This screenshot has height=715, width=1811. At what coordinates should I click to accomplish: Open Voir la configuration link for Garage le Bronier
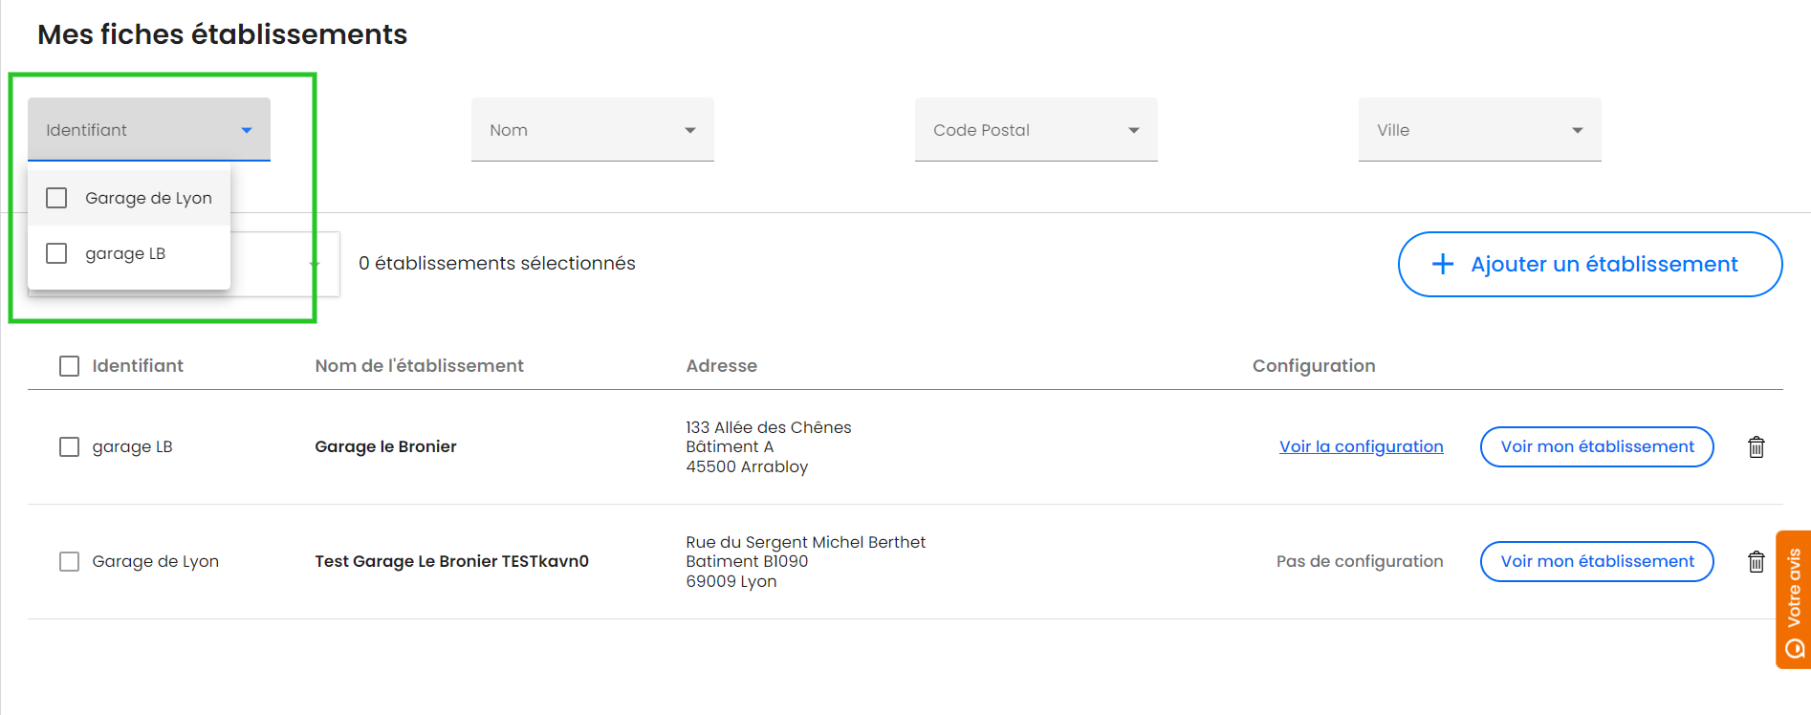click(1362, 446)
